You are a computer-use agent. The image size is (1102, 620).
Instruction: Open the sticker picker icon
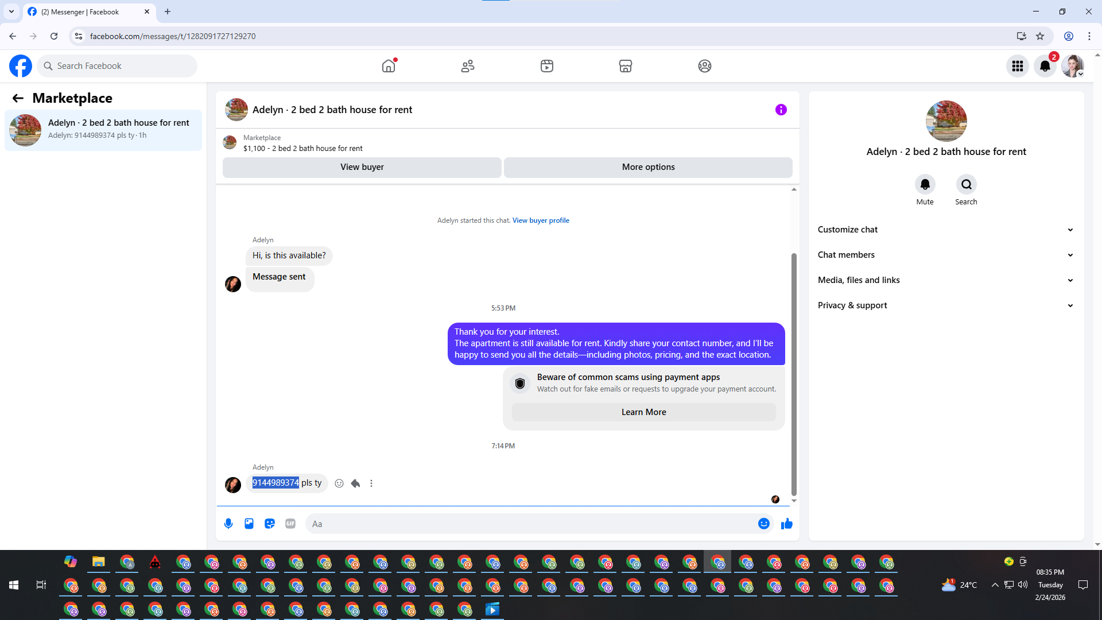(x=270, y=524)
